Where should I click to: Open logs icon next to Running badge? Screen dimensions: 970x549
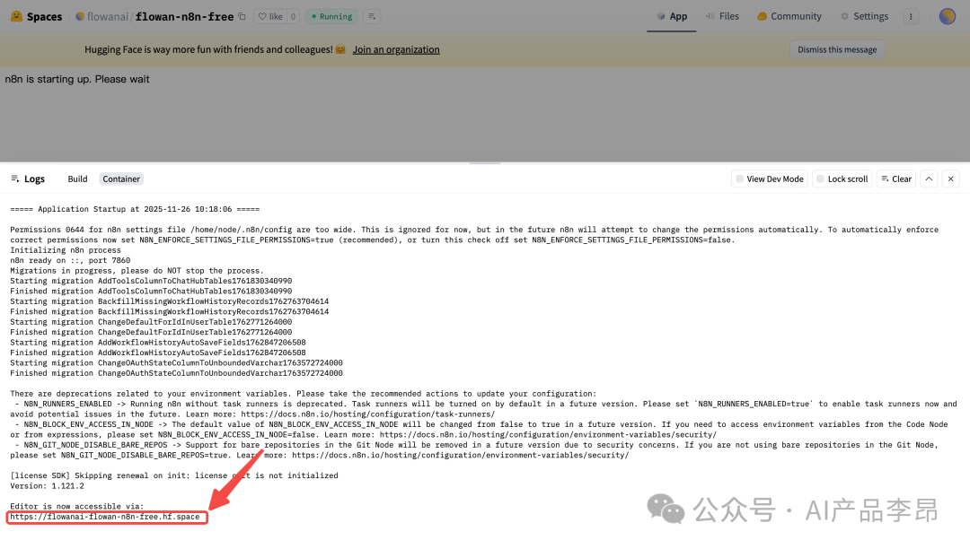point(372,17)
